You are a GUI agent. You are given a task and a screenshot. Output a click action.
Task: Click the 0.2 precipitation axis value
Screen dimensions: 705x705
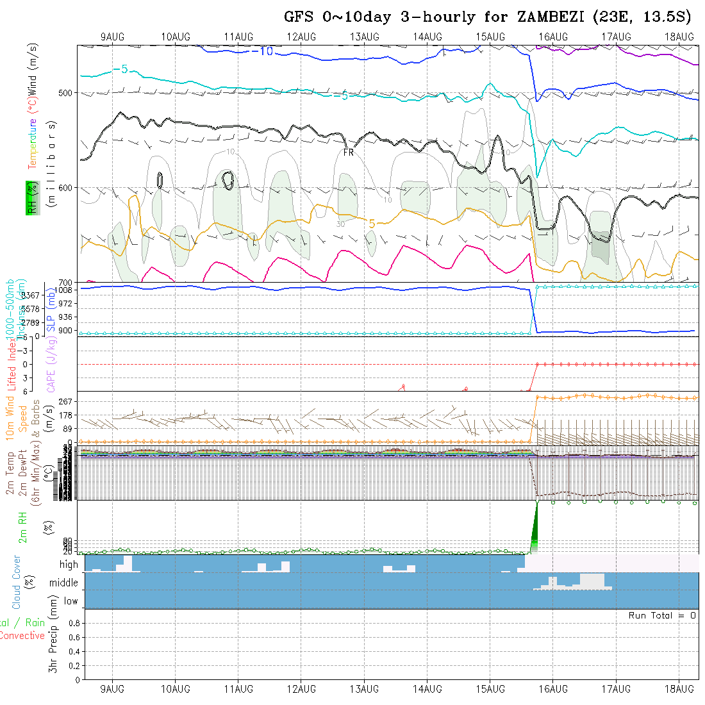point(74,666)
